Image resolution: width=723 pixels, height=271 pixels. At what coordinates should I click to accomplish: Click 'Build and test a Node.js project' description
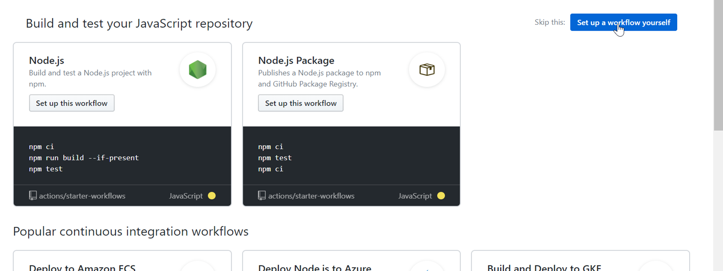[90, 78]
